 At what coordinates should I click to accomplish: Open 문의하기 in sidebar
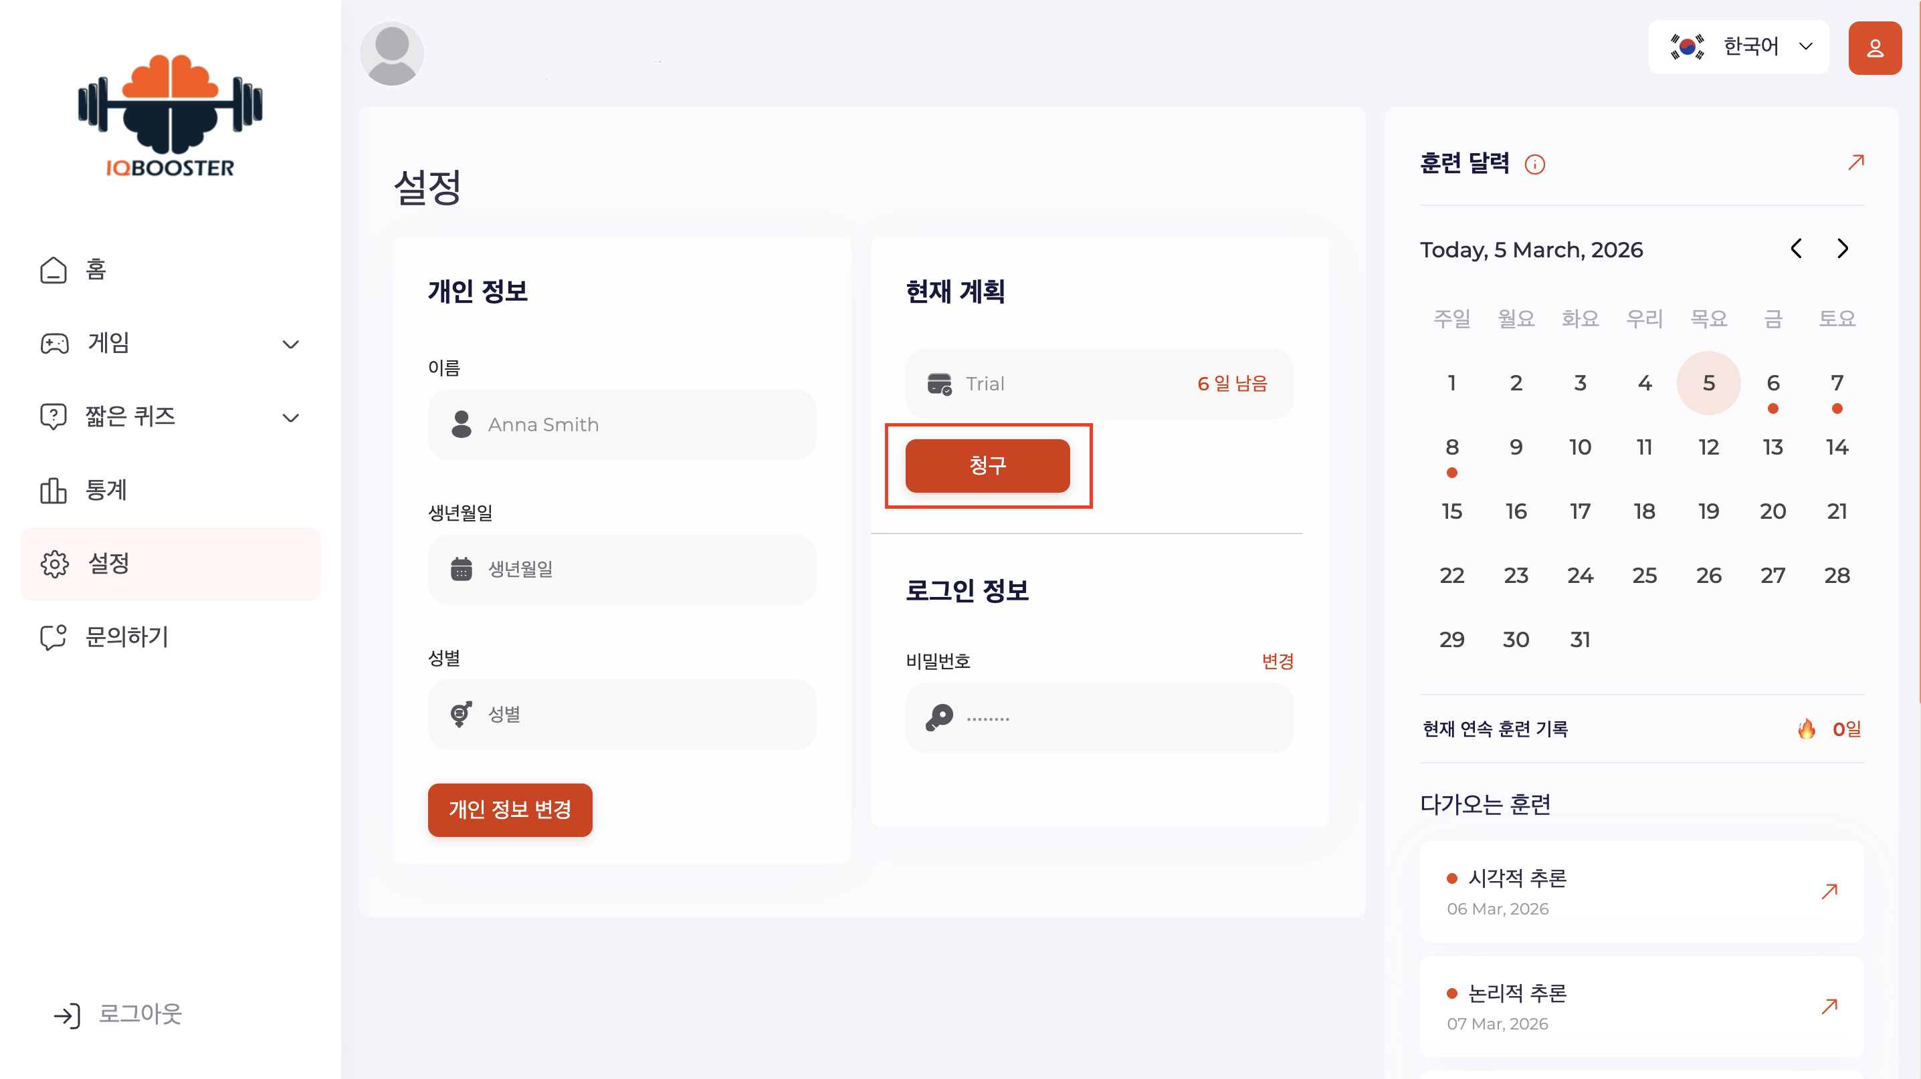(127, 637)
